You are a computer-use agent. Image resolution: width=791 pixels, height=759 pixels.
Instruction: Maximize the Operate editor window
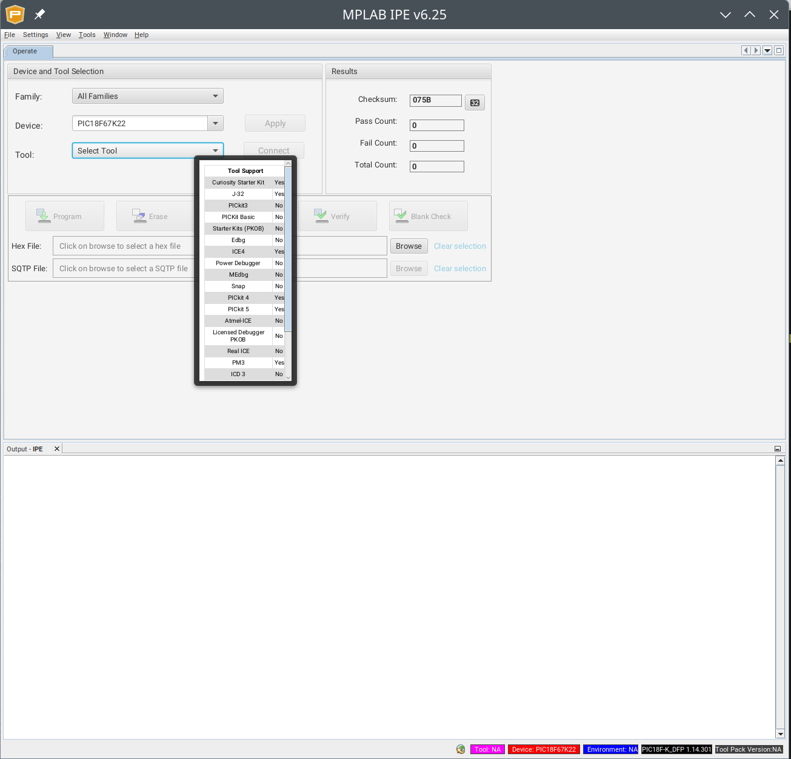click(779, 50)
